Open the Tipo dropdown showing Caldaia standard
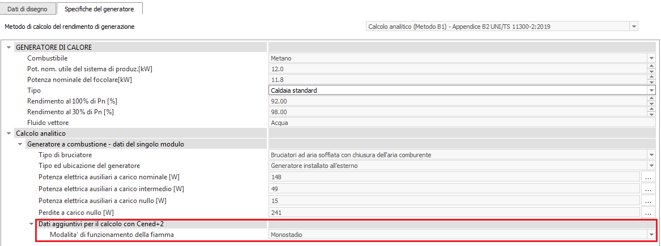The width and height of the screenshot is (661, 246). pyautogui.click(x=651, y=90)
